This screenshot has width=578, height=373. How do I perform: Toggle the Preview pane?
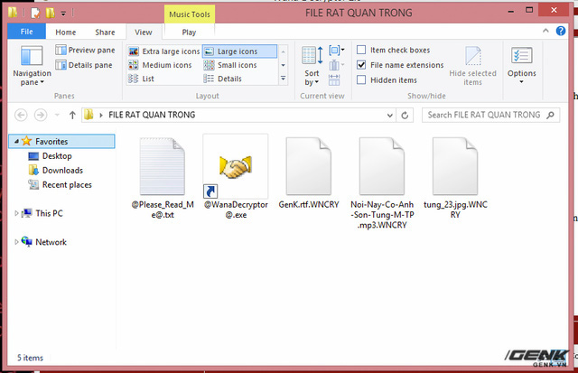click(85, 50)
